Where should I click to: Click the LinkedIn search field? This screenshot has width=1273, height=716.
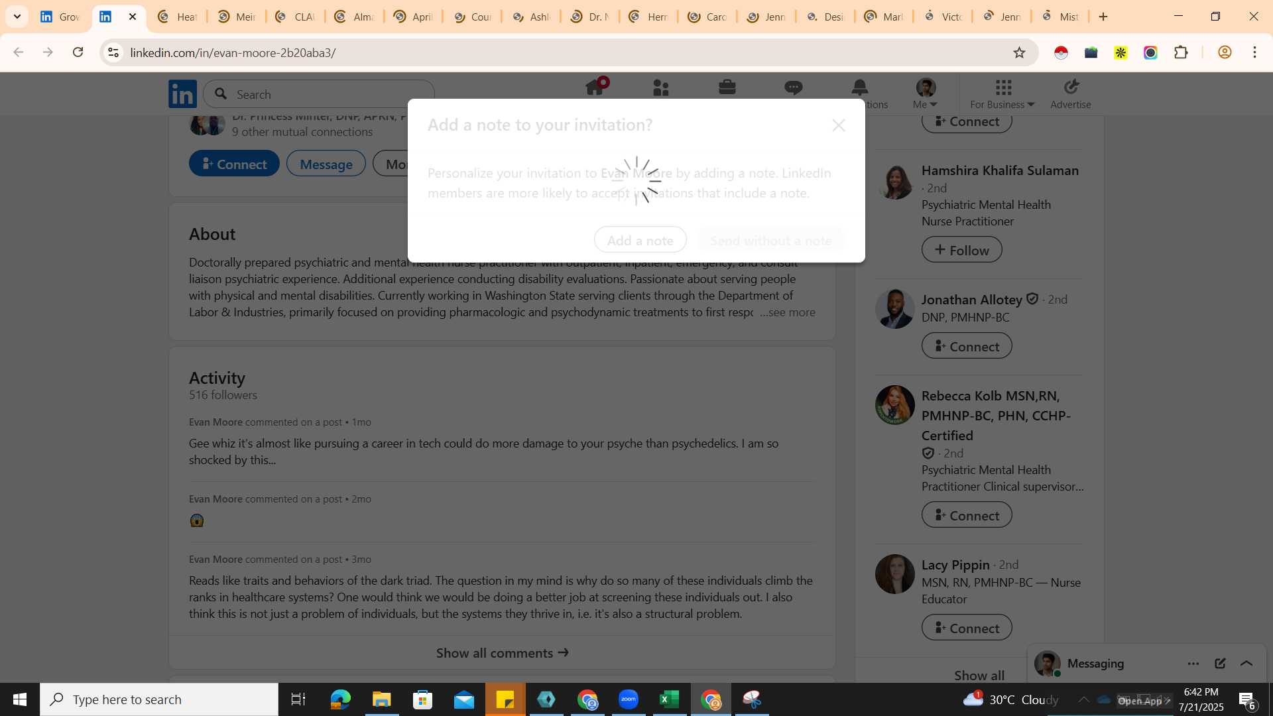(319, 94)
